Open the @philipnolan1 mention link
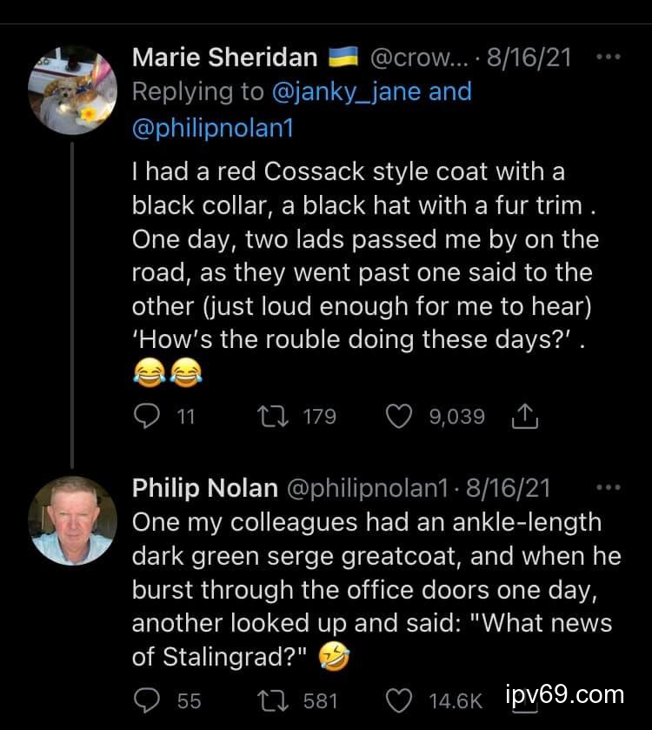 (213, 127)
